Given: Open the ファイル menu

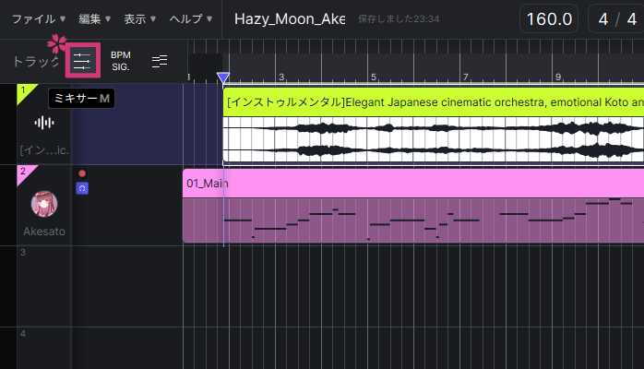Looking at the screenshot, I should [38, 18].
